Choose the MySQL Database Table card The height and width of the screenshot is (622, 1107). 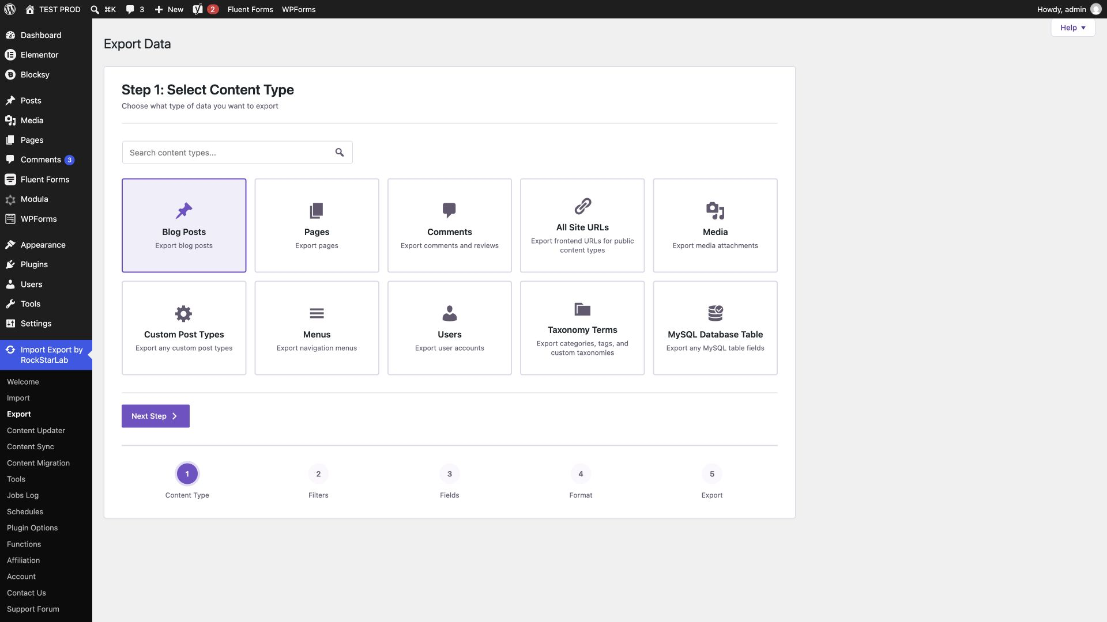(x=715, y=328)
